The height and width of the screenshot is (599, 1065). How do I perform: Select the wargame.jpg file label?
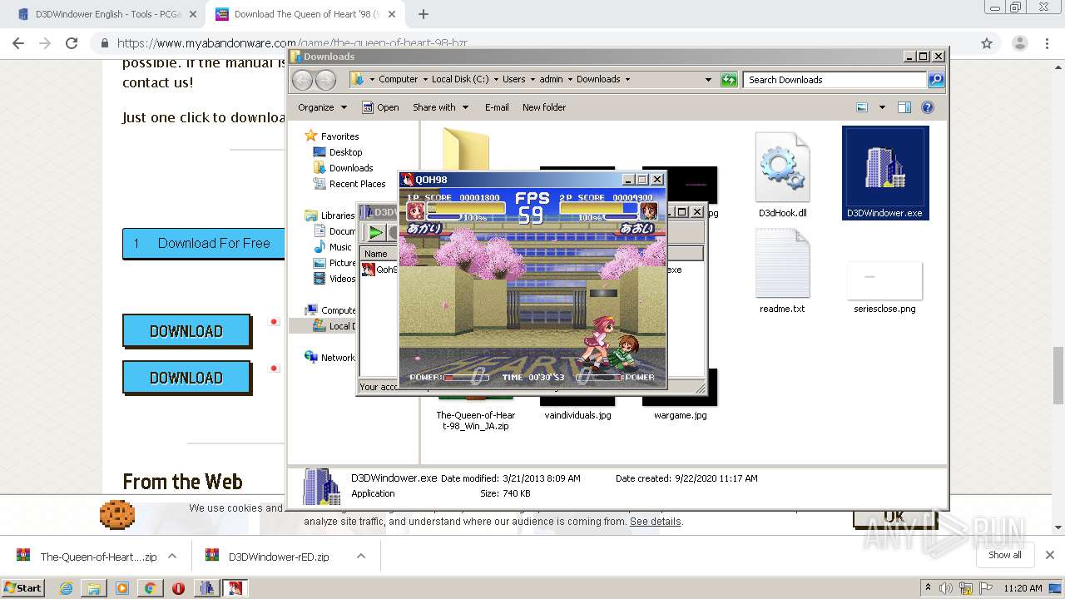pyautogui.click(x=680, y=415)
